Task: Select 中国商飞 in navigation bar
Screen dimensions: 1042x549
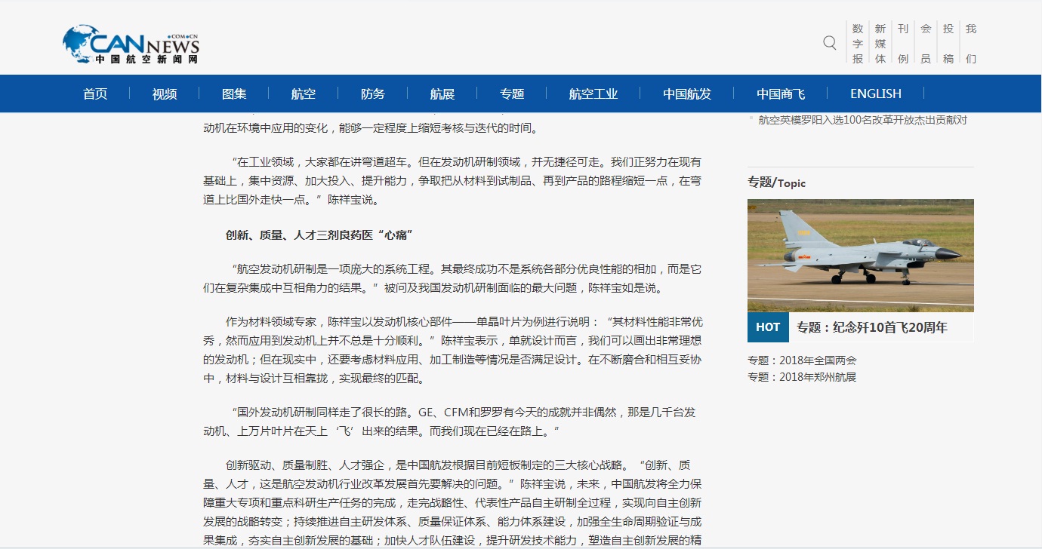Action: (x=781, y=94)
